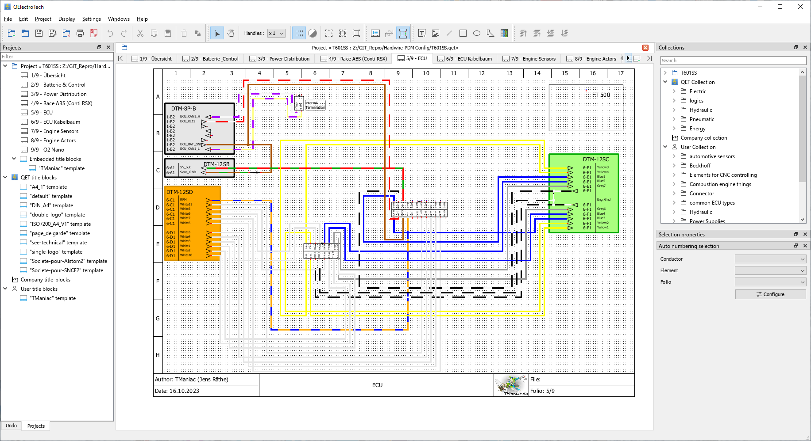Viewport: 811px width, 441px height.
Task: Expand the Beckhoff collection folder
Action: 674,165
